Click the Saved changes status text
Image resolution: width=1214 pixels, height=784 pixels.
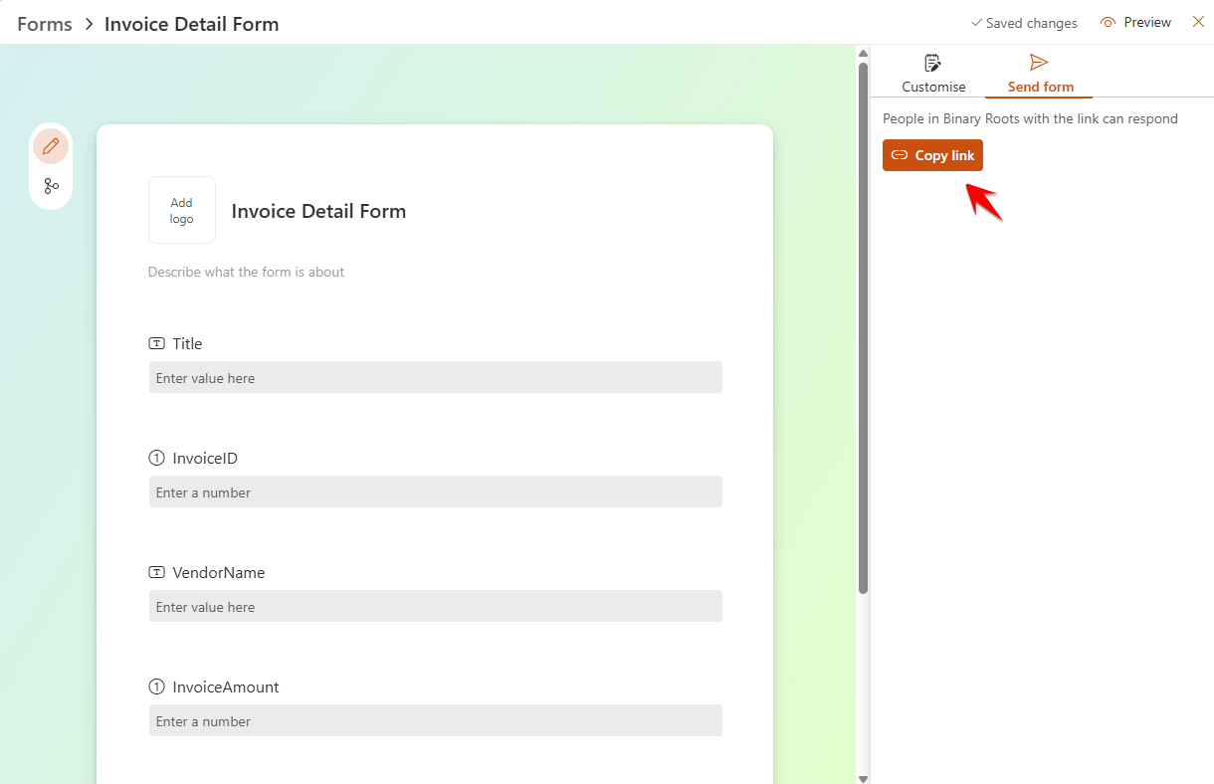[1032, 23]
